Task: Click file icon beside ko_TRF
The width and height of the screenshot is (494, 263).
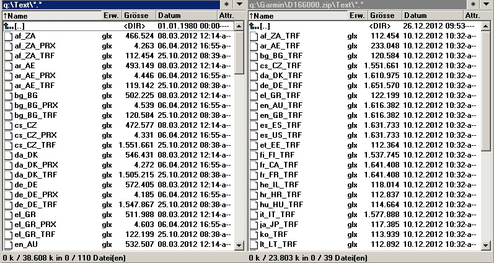Action: [254, 235]
